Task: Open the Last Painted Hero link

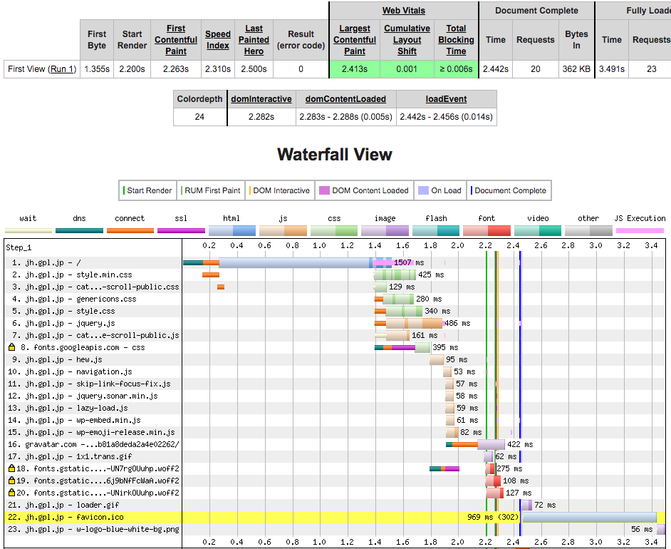Action: pos(254,40)
